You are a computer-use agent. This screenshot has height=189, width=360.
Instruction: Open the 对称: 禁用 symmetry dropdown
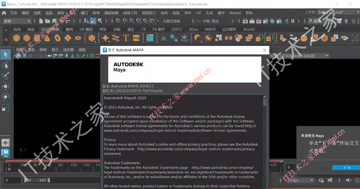click(215, 21)
